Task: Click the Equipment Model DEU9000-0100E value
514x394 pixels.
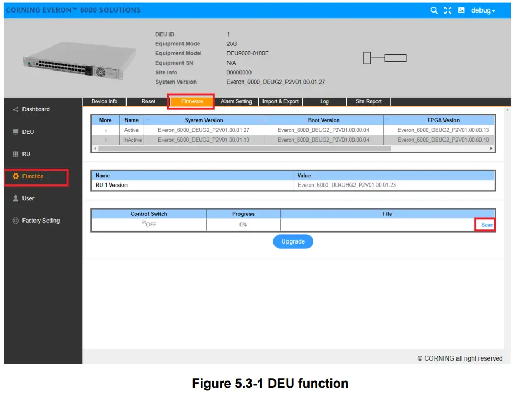Action: click(x=247, y=53)
